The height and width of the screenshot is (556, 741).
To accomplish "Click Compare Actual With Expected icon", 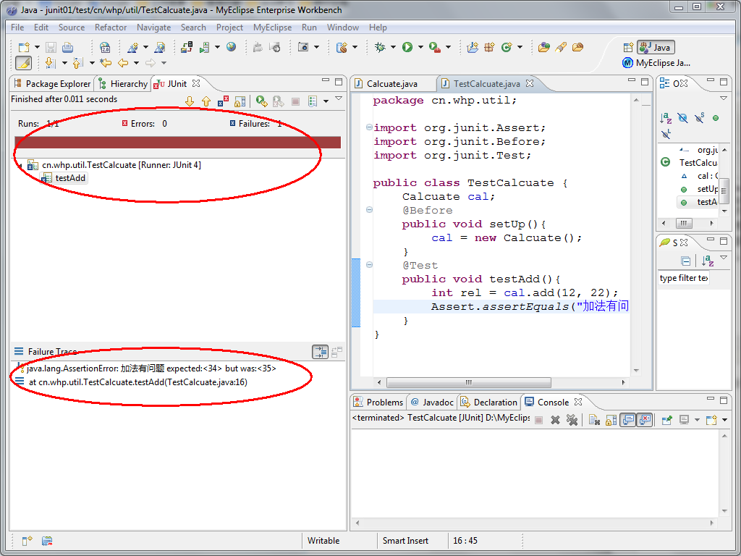I will pos(337,352).
